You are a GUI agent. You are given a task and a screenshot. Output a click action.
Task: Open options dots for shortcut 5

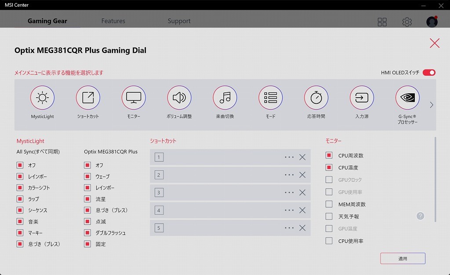point(289,228)
